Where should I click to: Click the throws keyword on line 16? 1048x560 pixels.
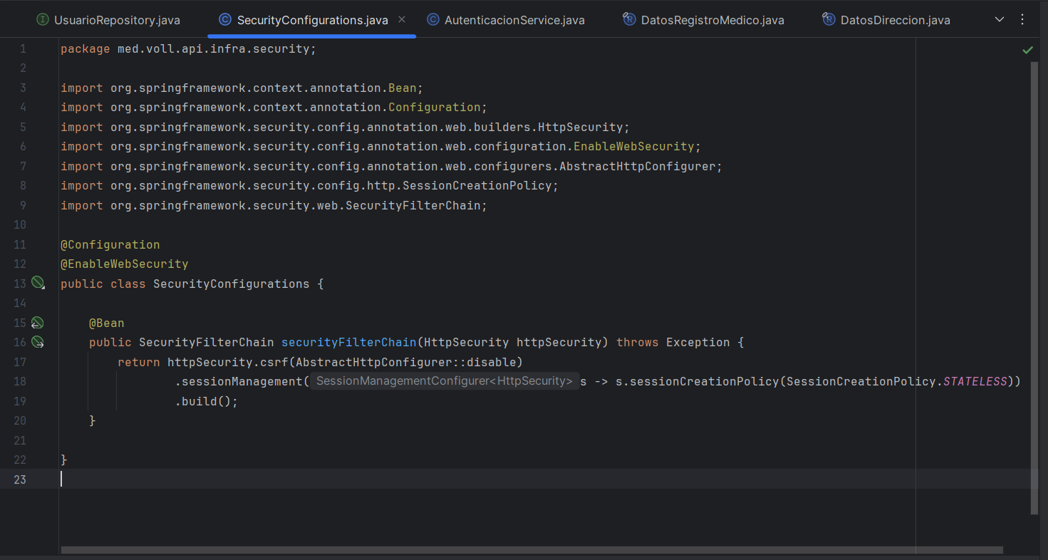[638, 343]
